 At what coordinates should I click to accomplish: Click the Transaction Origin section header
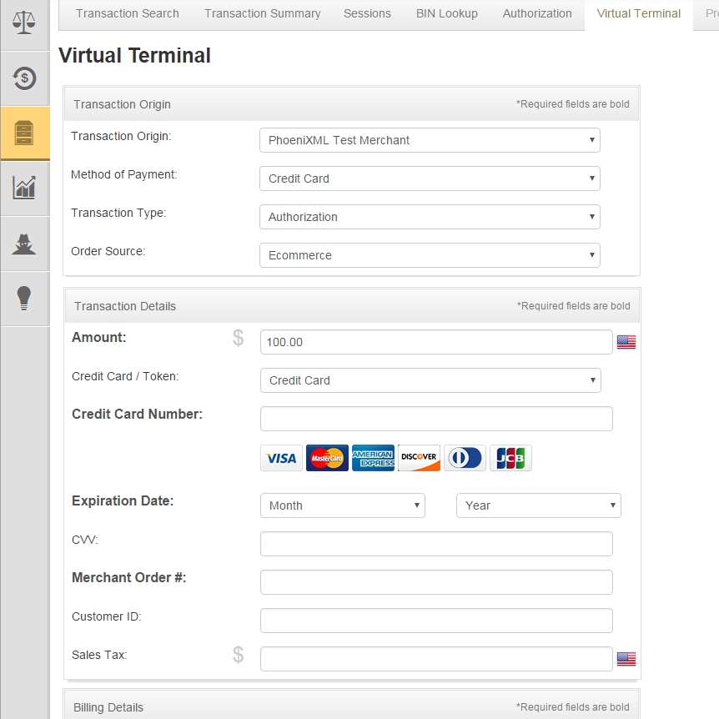(352, 104)
